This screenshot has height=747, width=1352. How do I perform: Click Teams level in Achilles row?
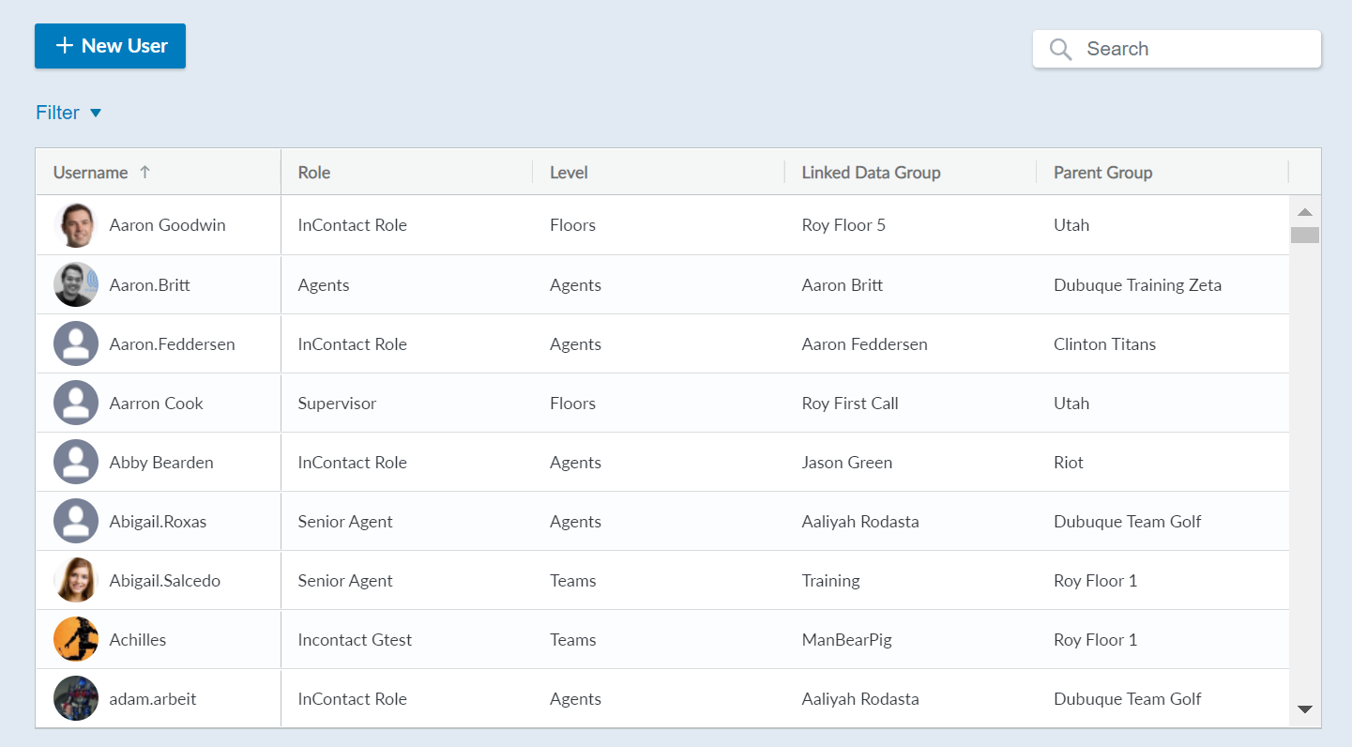[573, 640]
